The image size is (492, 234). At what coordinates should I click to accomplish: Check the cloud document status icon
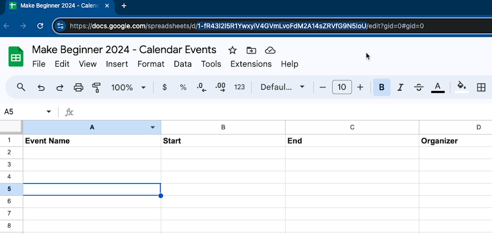[270, 50]
